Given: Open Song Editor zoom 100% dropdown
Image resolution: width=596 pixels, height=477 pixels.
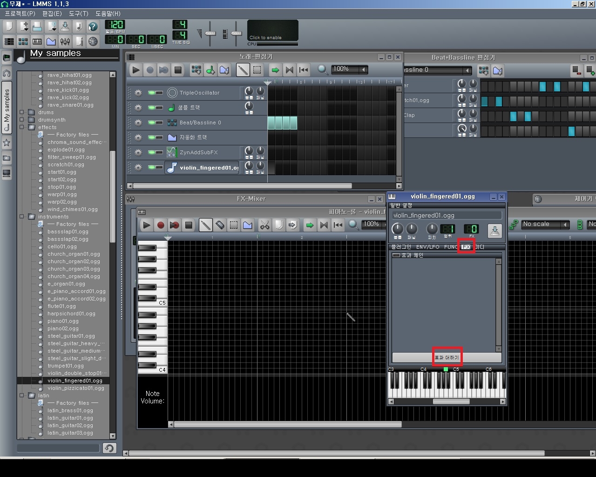Looking at the screenshot, I should click(350, 69).
